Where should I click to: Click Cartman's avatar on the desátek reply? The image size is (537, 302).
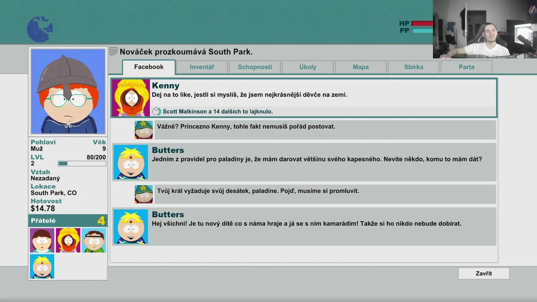pyautogui.click(x=143, y=194)
